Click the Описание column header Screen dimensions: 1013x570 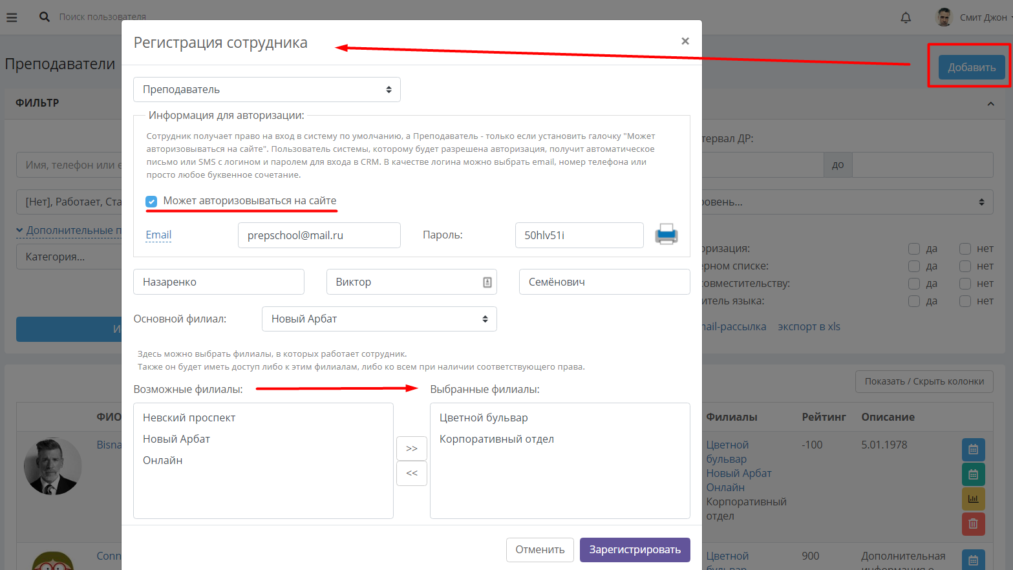[888, 417]
